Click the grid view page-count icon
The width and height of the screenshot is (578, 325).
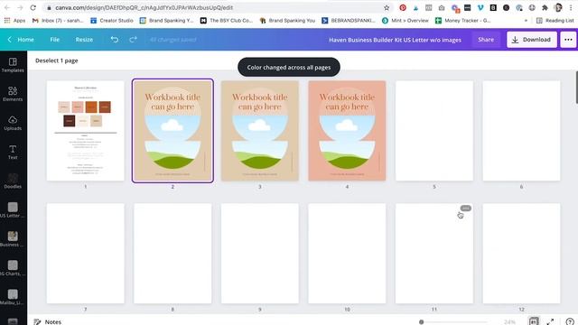(534, 321)
